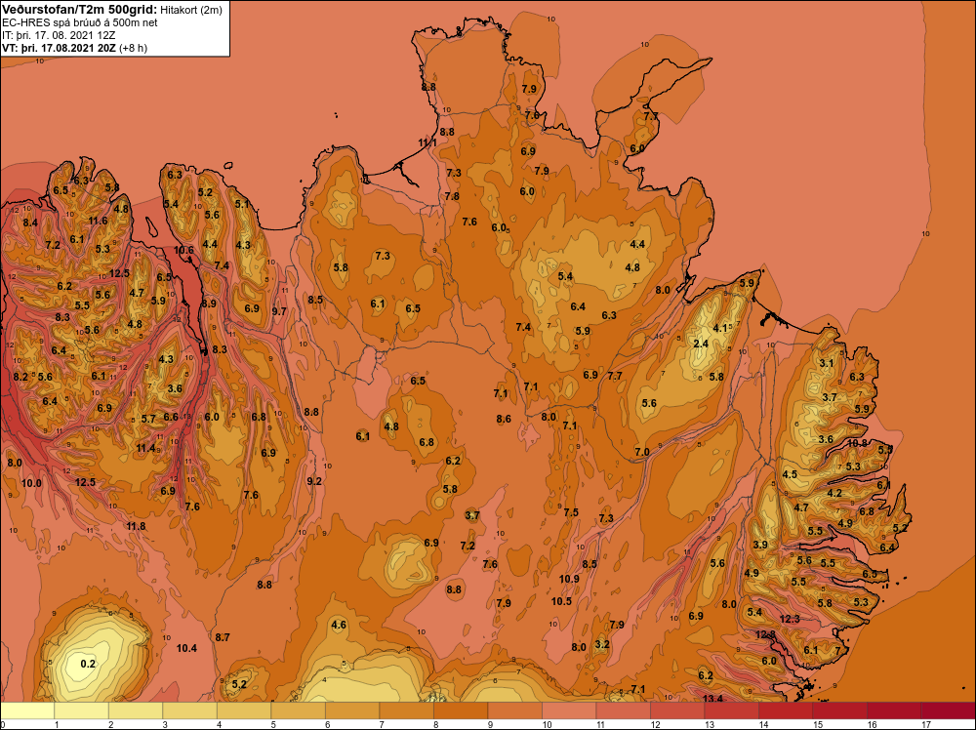976x730 pixels.
Task: Select the 12.8 temperature reading
Action: click(x=765, y=634)
